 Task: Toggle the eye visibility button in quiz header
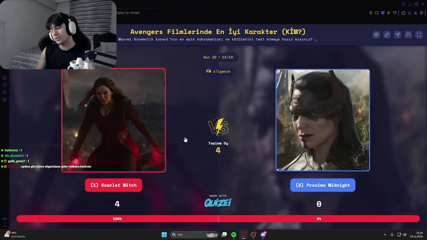pyautogui.click(x=376, y=35)
